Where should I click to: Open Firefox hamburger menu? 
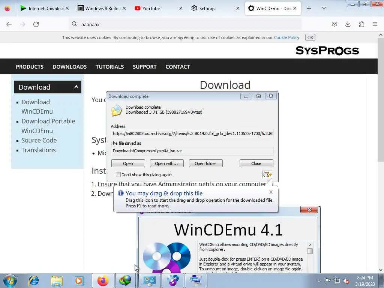(x=375, y=24)
